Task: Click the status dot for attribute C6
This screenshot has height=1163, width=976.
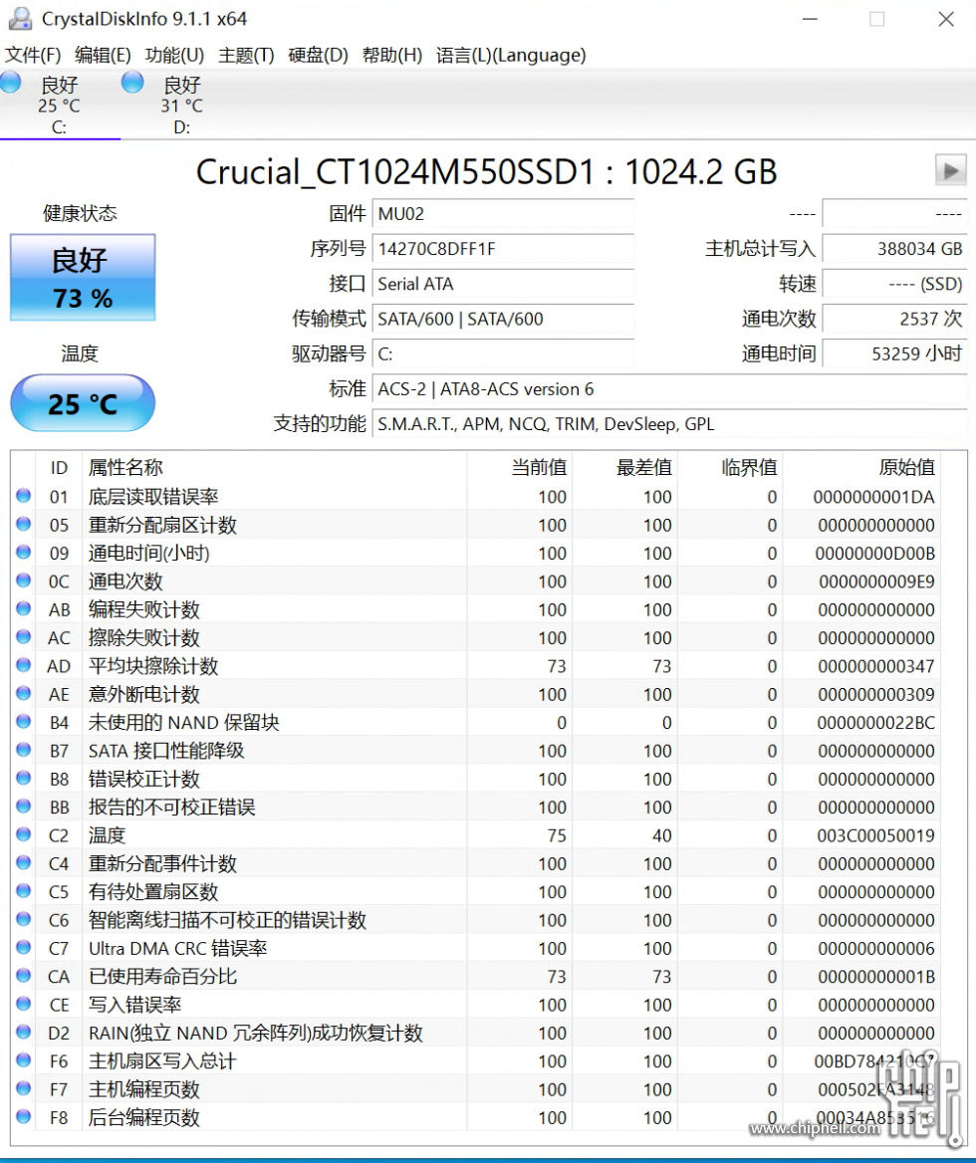Action: click(24, 918)
